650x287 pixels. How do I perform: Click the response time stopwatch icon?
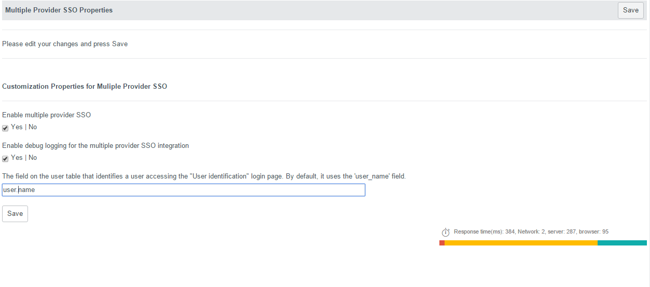click(x=445, y=232)
